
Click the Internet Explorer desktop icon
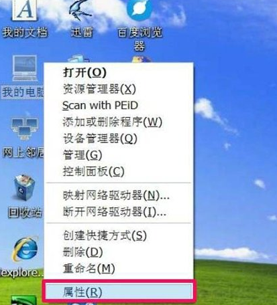(22, 256)
